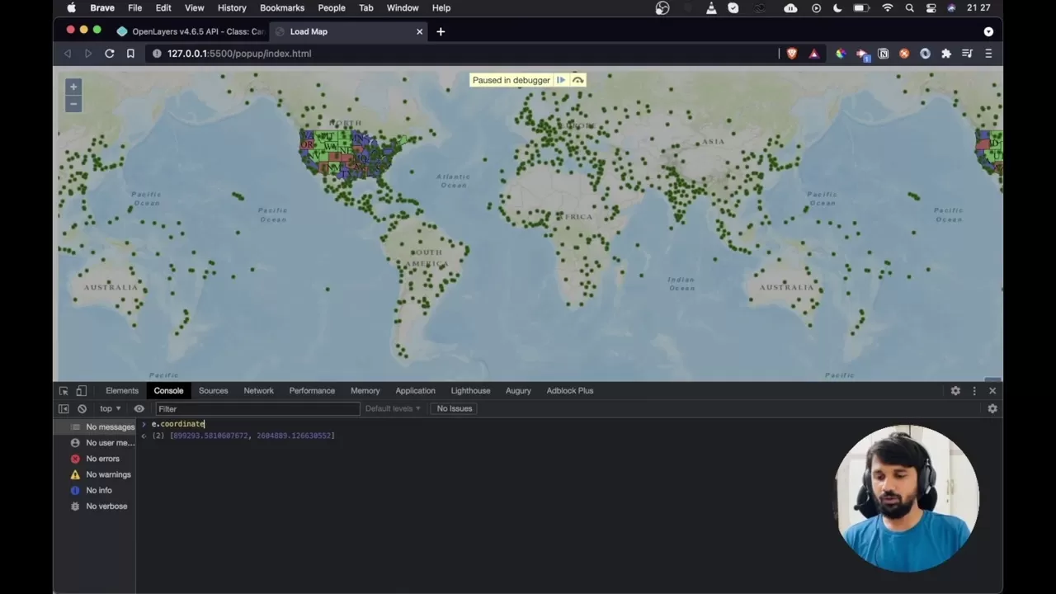Toggle the console sidebar panel

pos(64,409)
